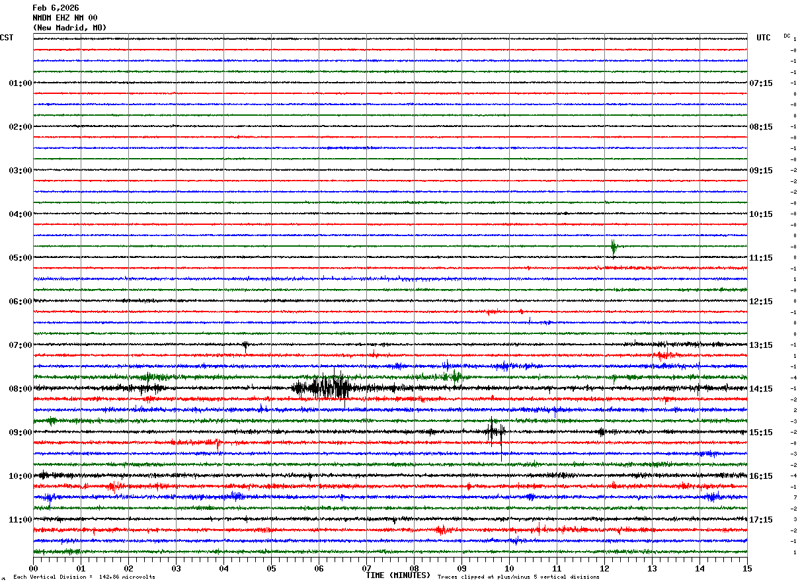Click the DC column header label

[787, 36]
